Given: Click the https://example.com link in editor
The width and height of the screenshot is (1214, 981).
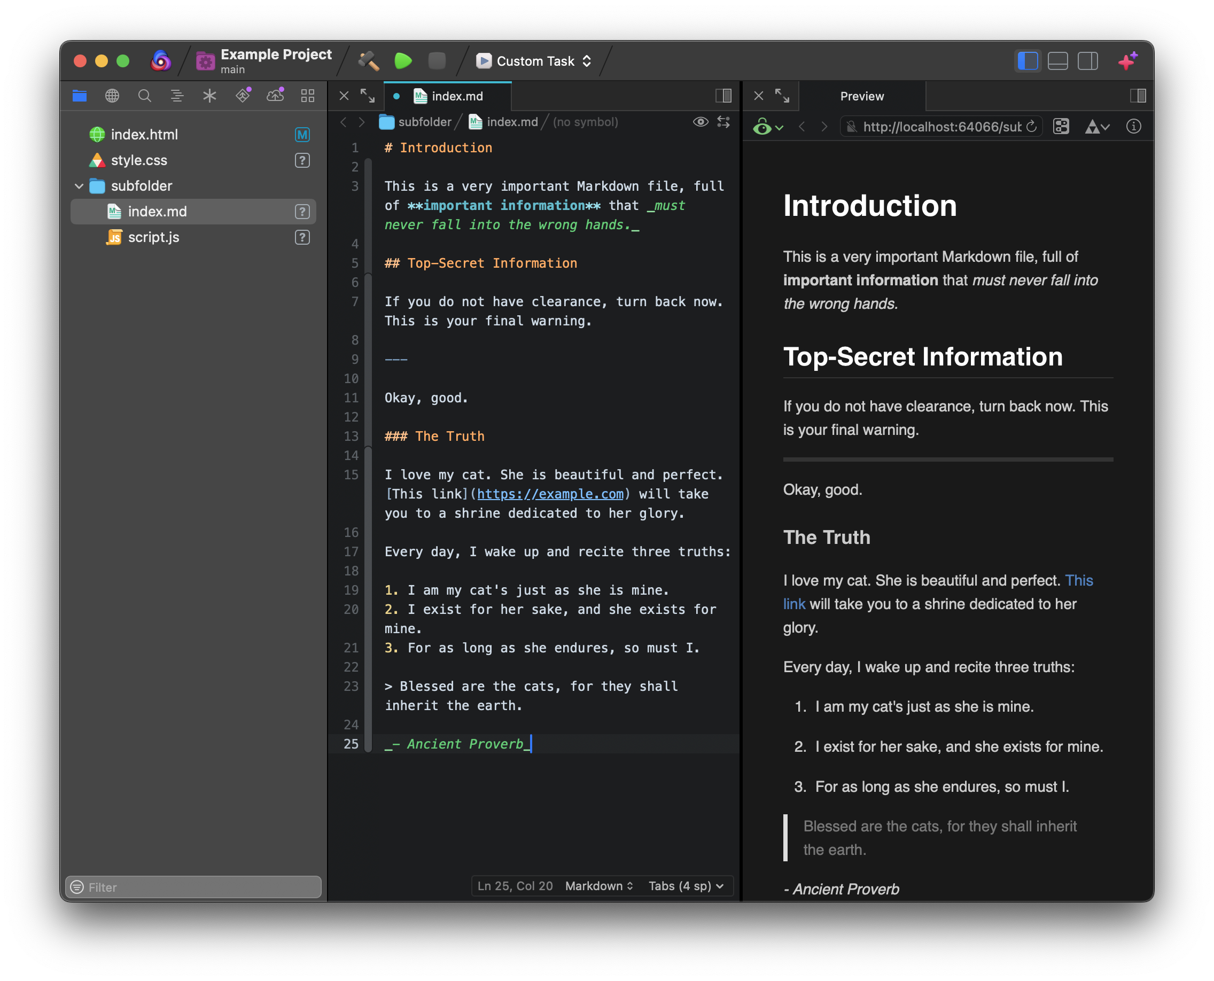Looking at the screenshot, I should pos(550,494).
